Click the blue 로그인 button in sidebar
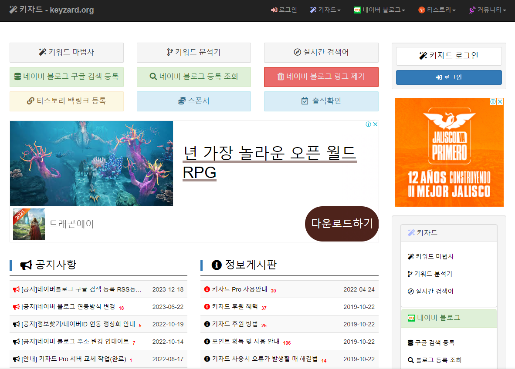This screenshot has width=515, height=369. click(449, 77)
